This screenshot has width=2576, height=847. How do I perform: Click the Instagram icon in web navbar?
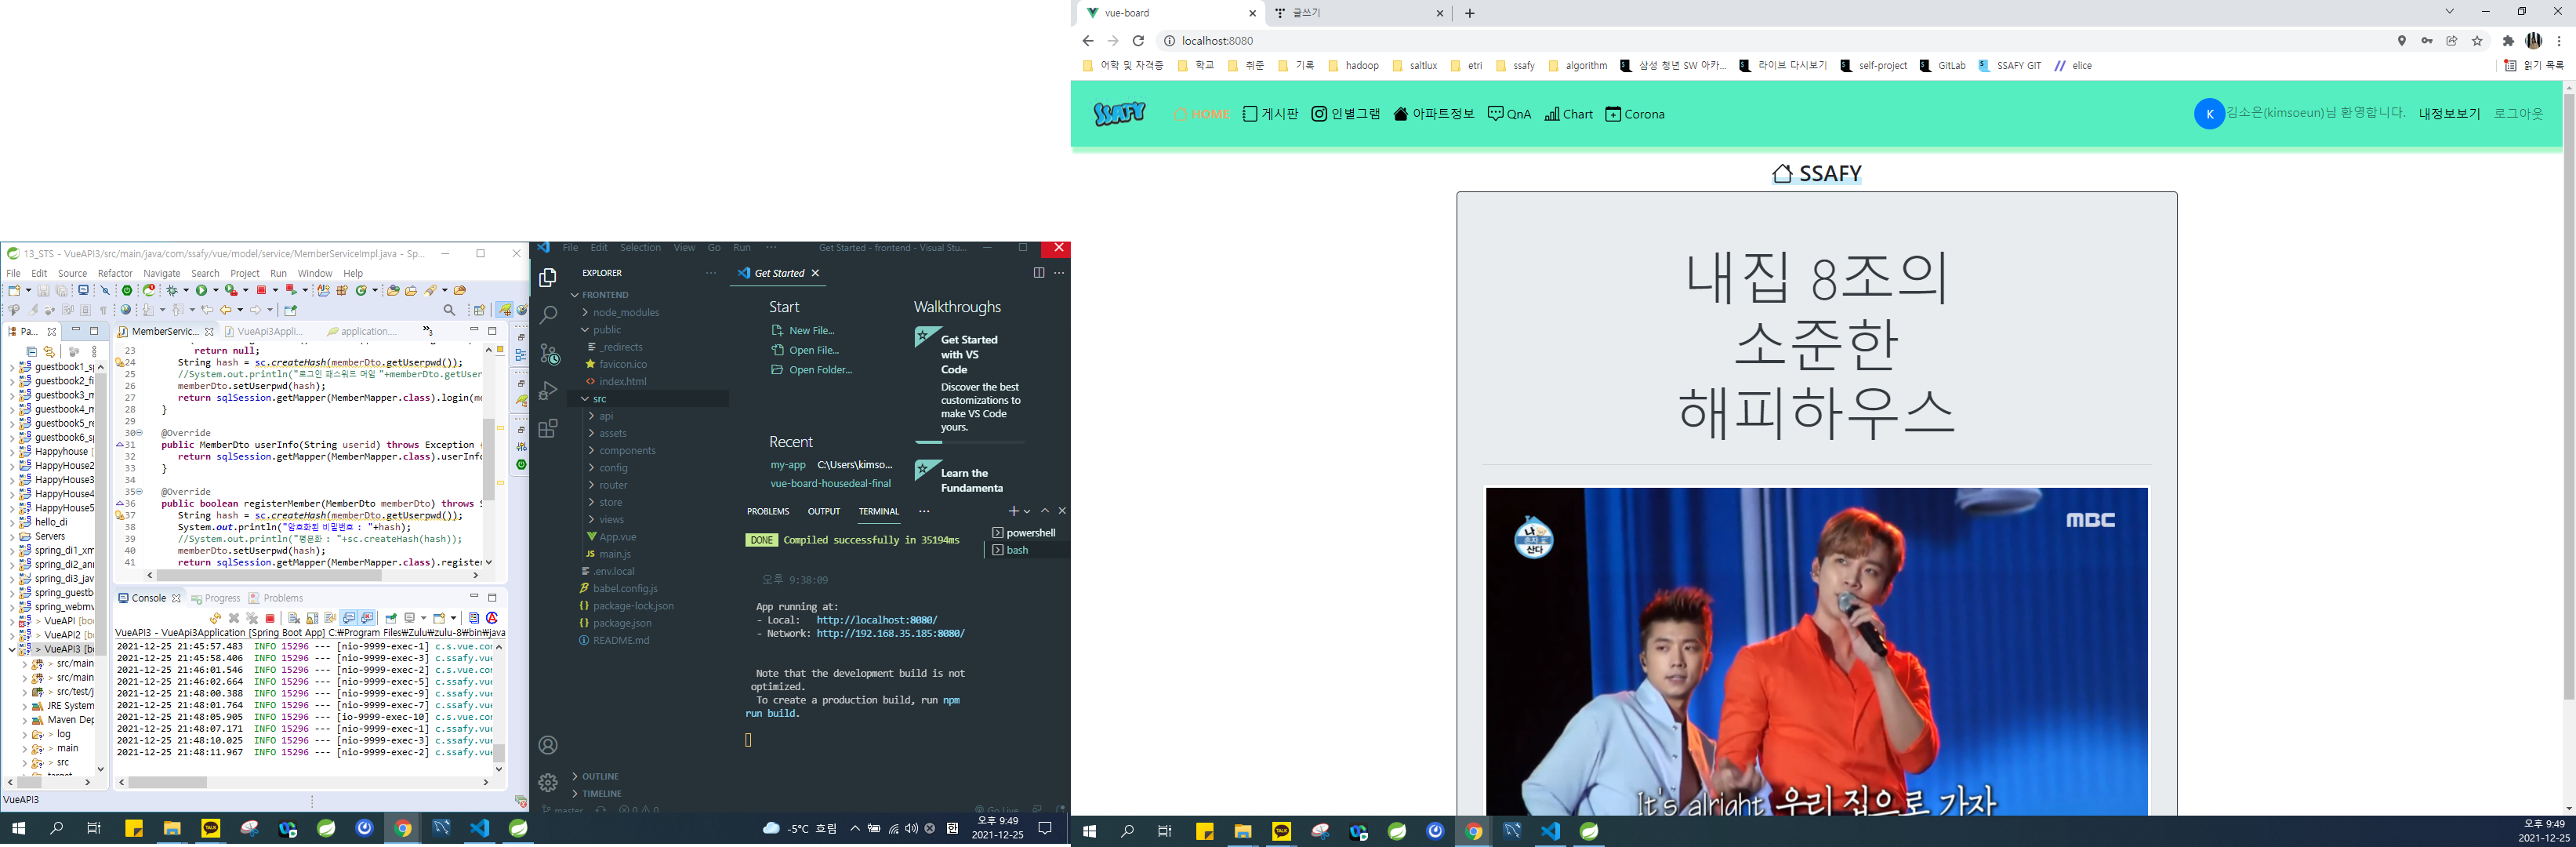point(1319,114)
